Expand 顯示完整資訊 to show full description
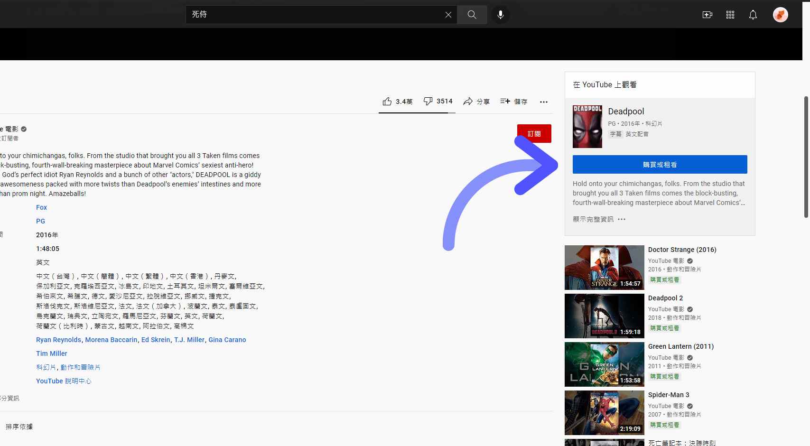 [x=592, y=219]
